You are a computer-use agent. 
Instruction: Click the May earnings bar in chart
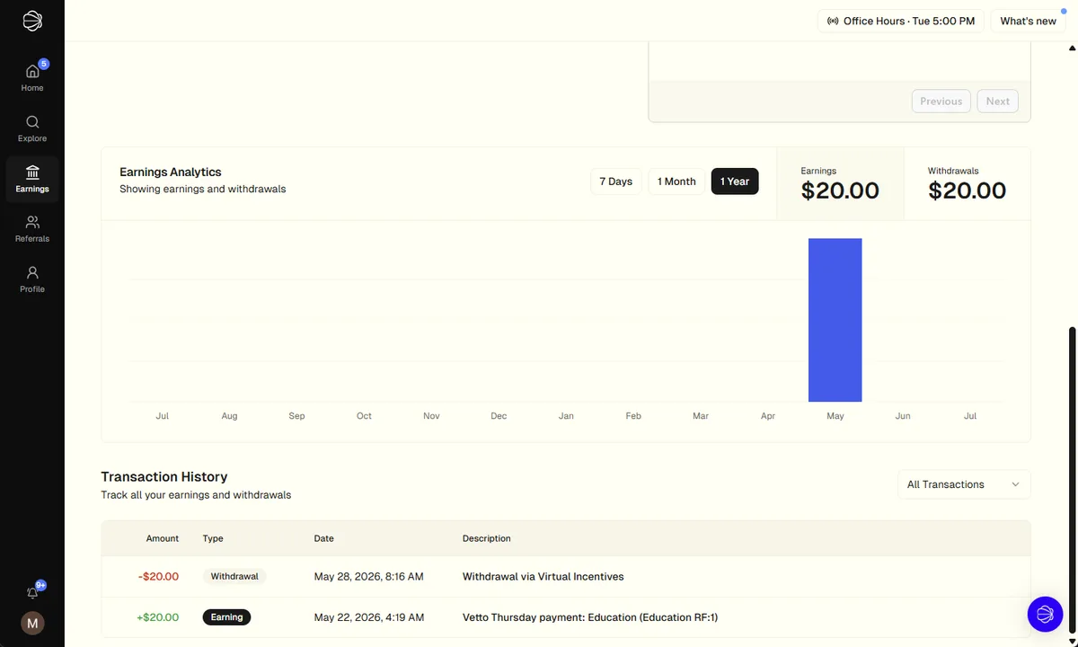(835, 320)
